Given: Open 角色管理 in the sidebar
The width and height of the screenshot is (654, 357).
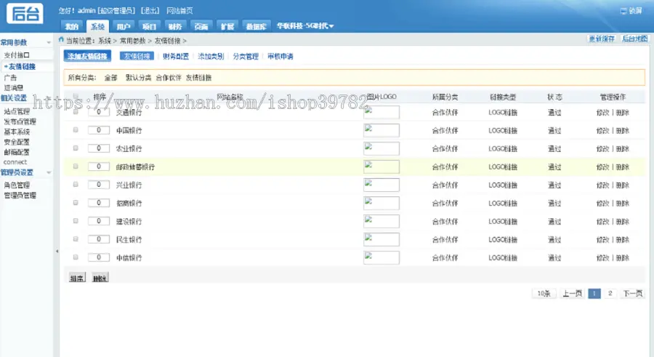Looking at the screenshot, I should click(17, 185).
